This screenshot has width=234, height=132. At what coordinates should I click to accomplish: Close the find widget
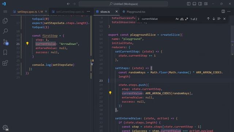tap(224, 19)
